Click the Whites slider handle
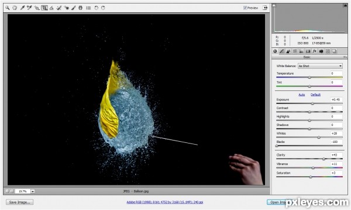 tap(319, 138)
